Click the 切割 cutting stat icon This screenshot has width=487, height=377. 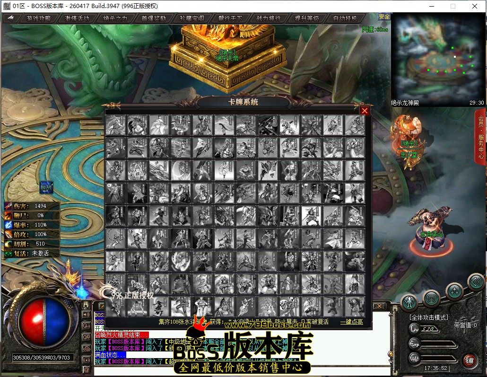8,244
